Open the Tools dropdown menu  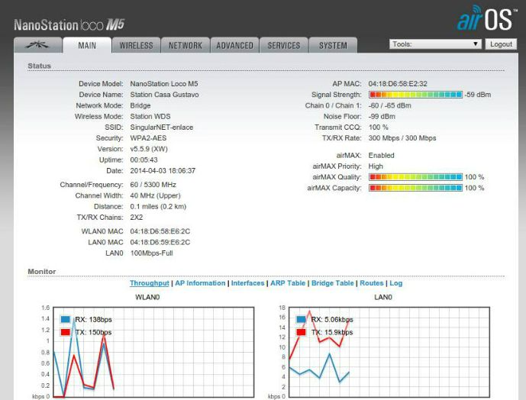coord(435,44)
